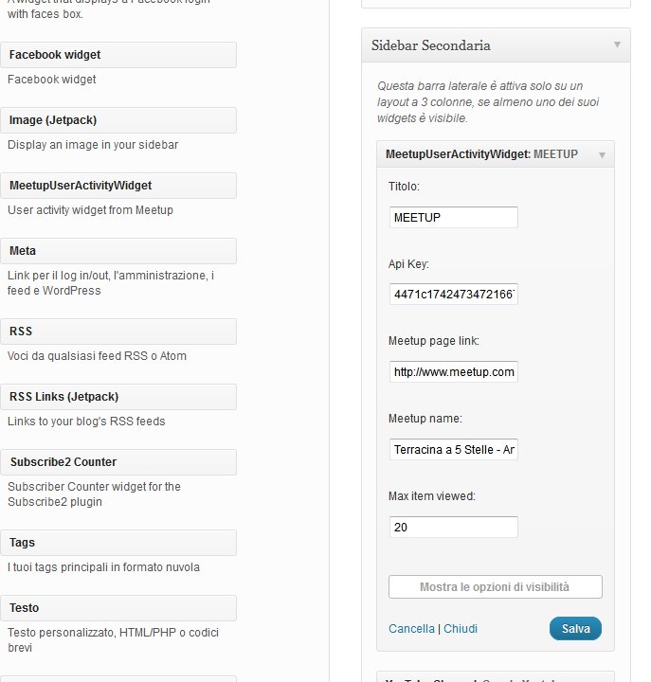Screen dimensions: 651x682
Task: Select the Tags widget bar
Action: [x=118, y=543]
